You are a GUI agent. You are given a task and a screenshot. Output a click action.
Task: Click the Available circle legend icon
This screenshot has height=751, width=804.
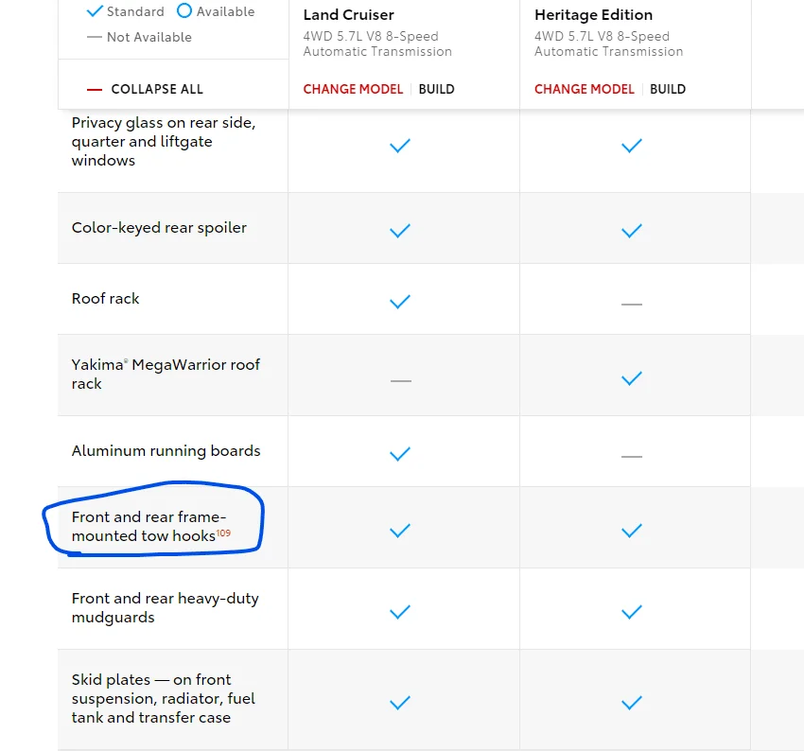tap(184, 10)
